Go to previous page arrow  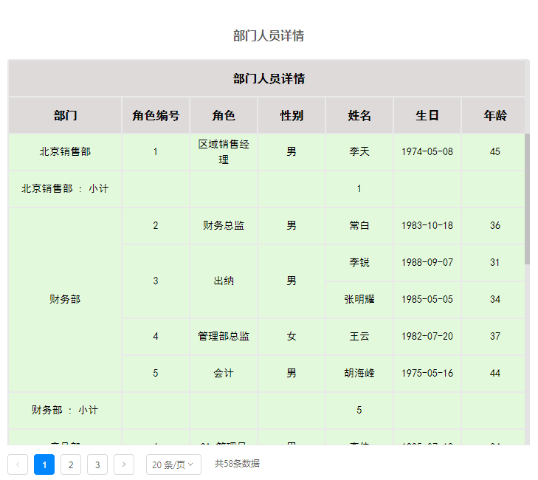(x=18, y=464)
